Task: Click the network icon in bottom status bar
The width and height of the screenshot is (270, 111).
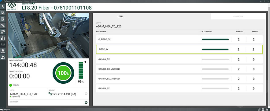Action: tap(263, 109)
